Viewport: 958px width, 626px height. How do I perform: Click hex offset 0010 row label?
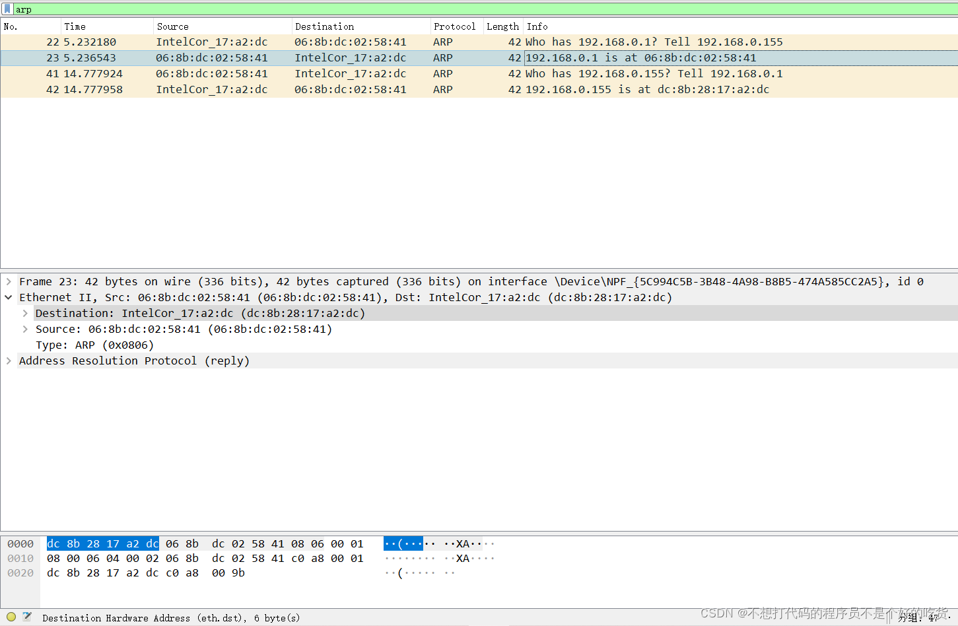click(x=20, y=558)
